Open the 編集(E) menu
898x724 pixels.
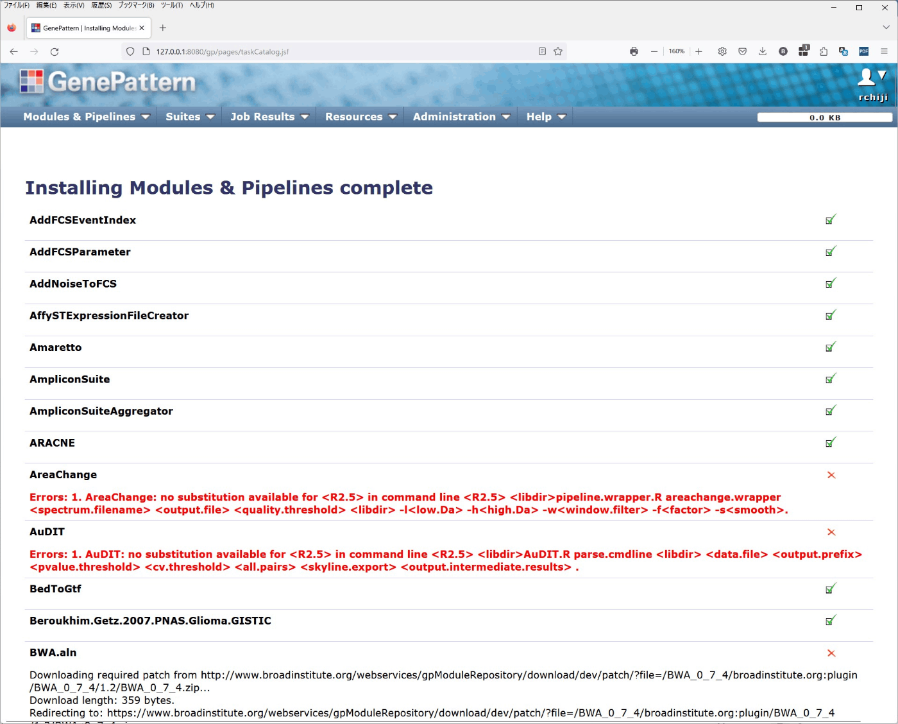click(46, 5)
